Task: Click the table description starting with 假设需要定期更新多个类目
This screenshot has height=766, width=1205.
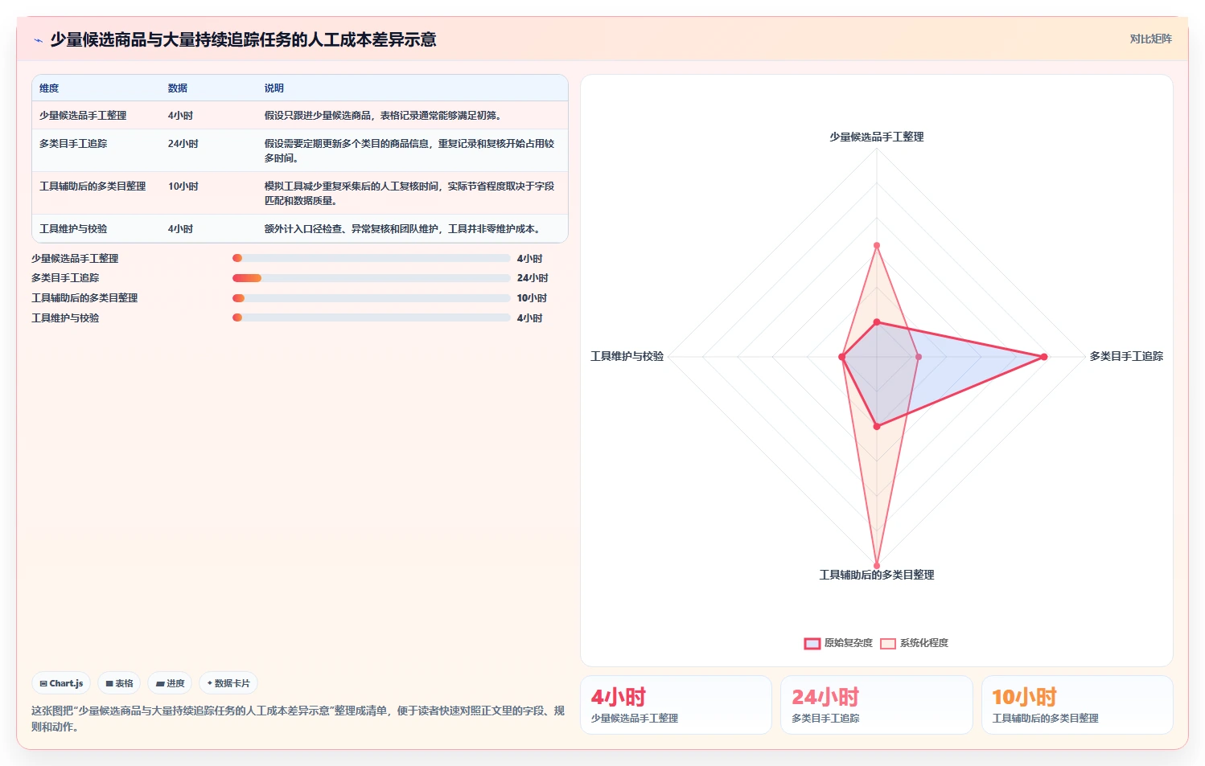Action: [409, 151]
